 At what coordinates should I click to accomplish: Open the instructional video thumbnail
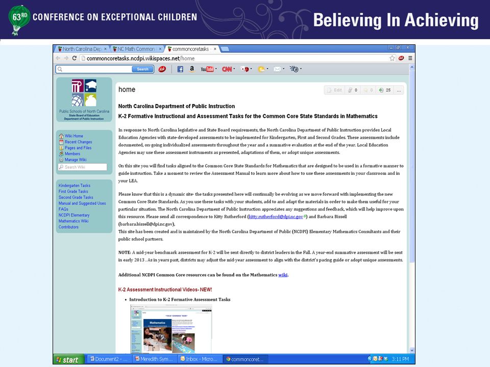(x=171, y=329)
